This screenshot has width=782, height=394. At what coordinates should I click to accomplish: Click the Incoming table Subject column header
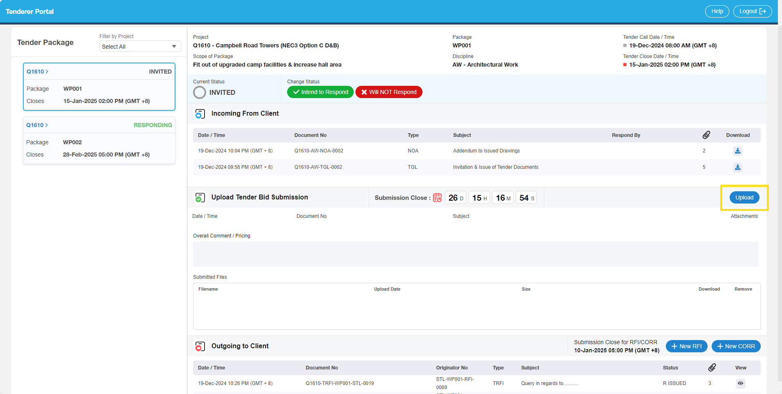[x=462, y=135]
